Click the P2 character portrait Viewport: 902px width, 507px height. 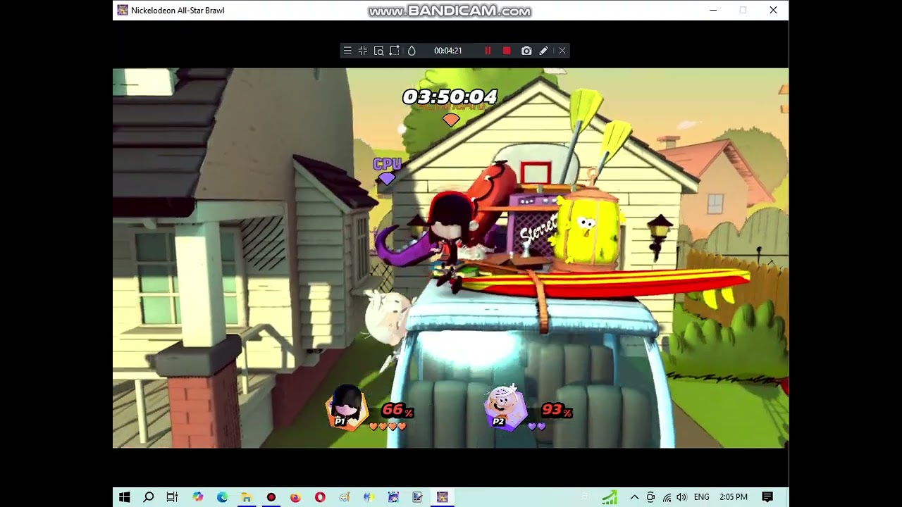[x=505, y=408]
